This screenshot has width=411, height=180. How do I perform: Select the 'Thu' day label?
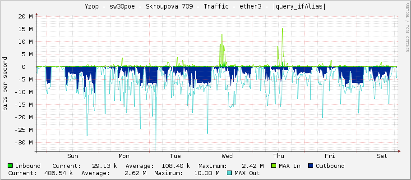click(x=279, y=156)
